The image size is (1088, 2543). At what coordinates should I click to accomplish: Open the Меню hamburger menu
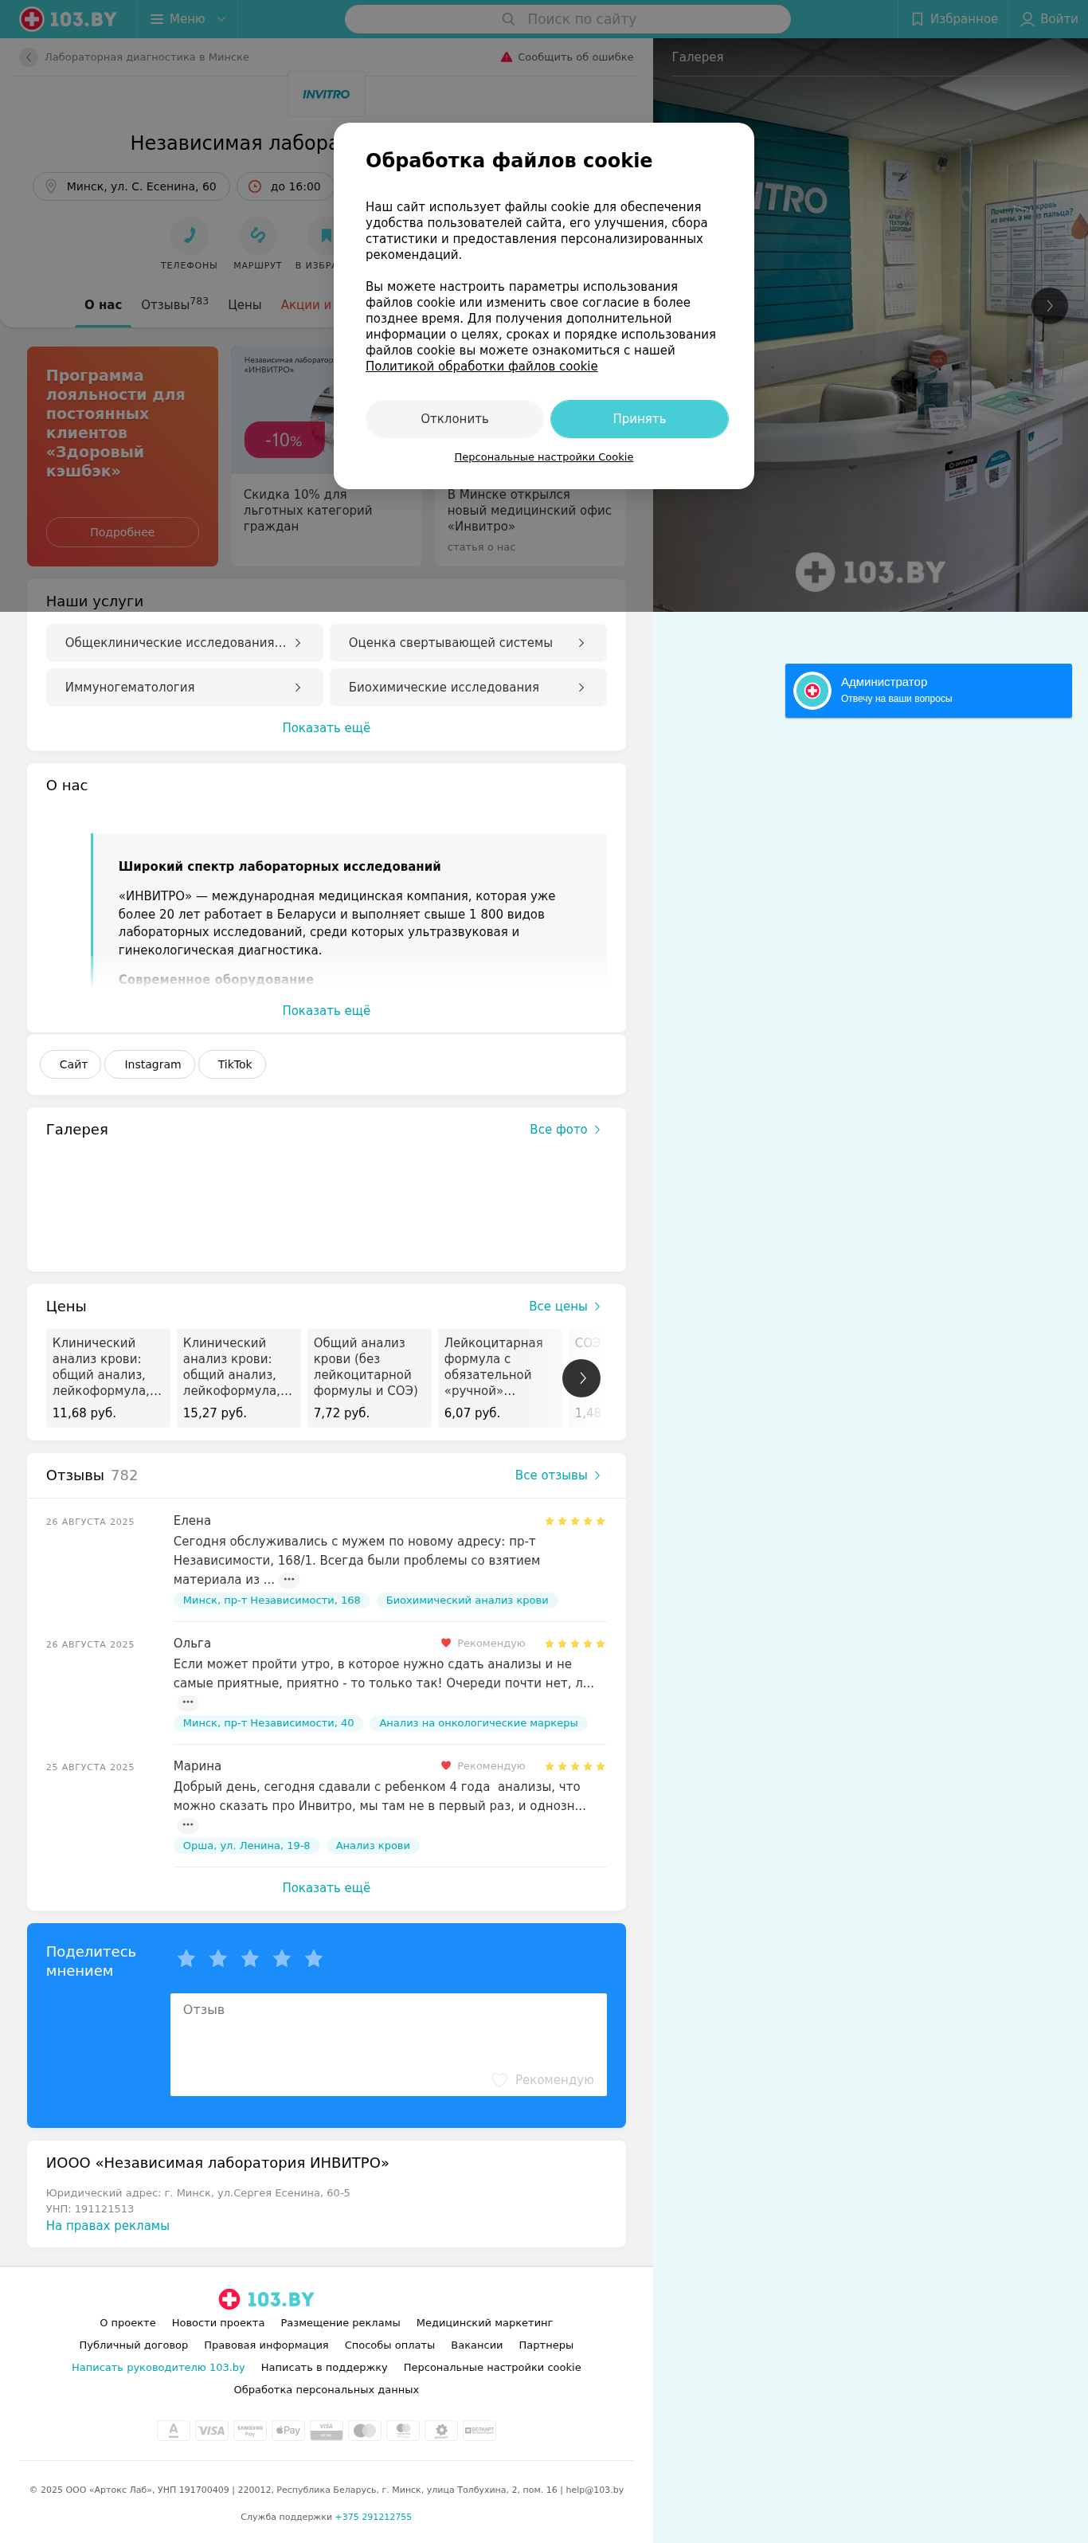[x=188, y=19]
